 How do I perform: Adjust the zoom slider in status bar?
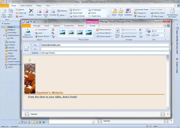(x=169, y=126)
